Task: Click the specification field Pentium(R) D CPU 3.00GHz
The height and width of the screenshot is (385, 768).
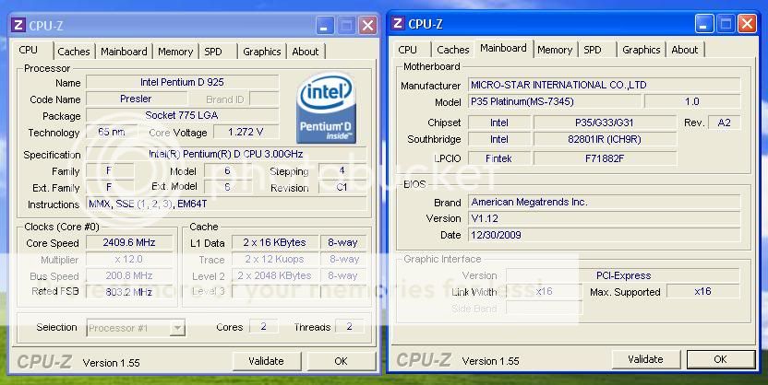Action: pos(226,154)
